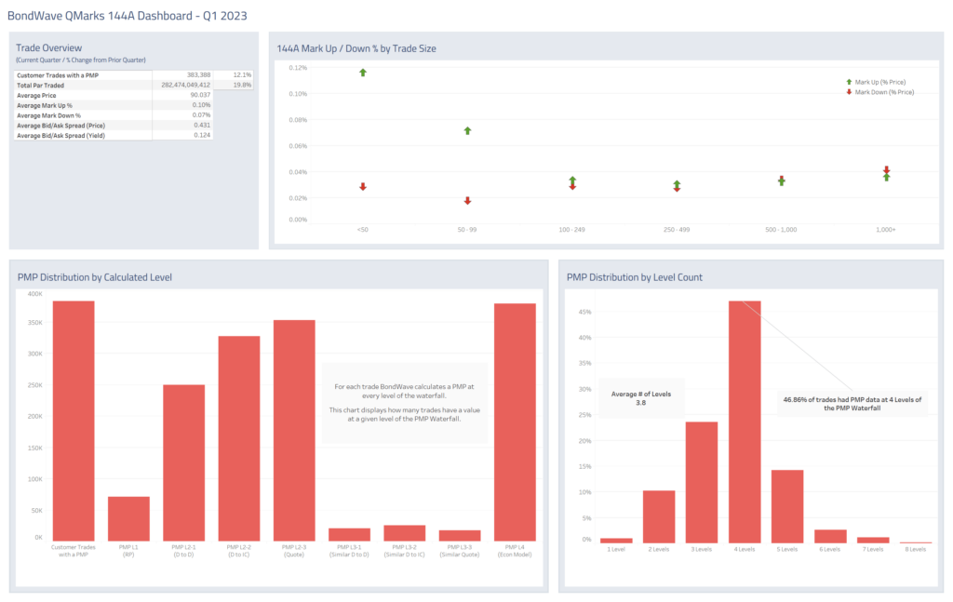
Task: Click the Customer Trades with a PMP bar
Action: (74, 421)
